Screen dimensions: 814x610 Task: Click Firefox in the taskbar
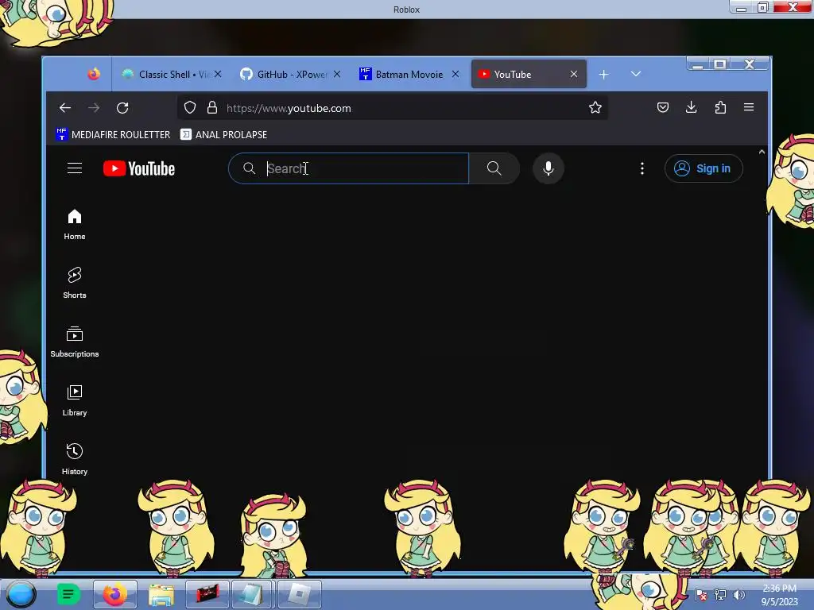pyautogui.click(x=114, y=594)
